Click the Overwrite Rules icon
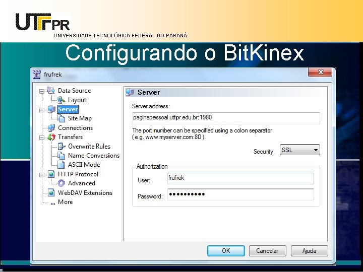This screenshot has width=363, height=272. [x=62, y=146]
